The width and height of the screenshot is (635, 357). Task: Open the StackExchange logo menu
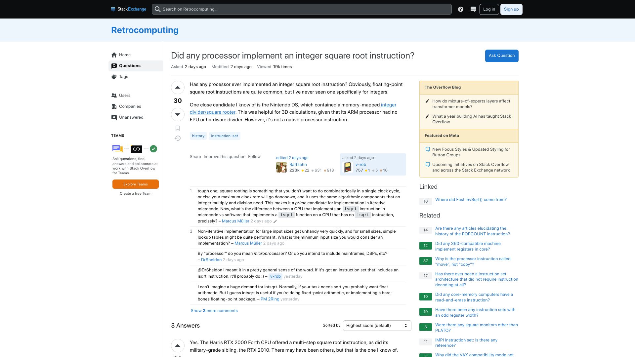pyautogui.click(x=129, y=9)
